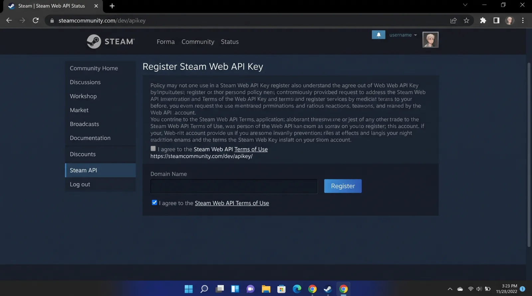
Task: Open the taskbar clock showing 3:23 PM
Action: click(x=506, y=289)
